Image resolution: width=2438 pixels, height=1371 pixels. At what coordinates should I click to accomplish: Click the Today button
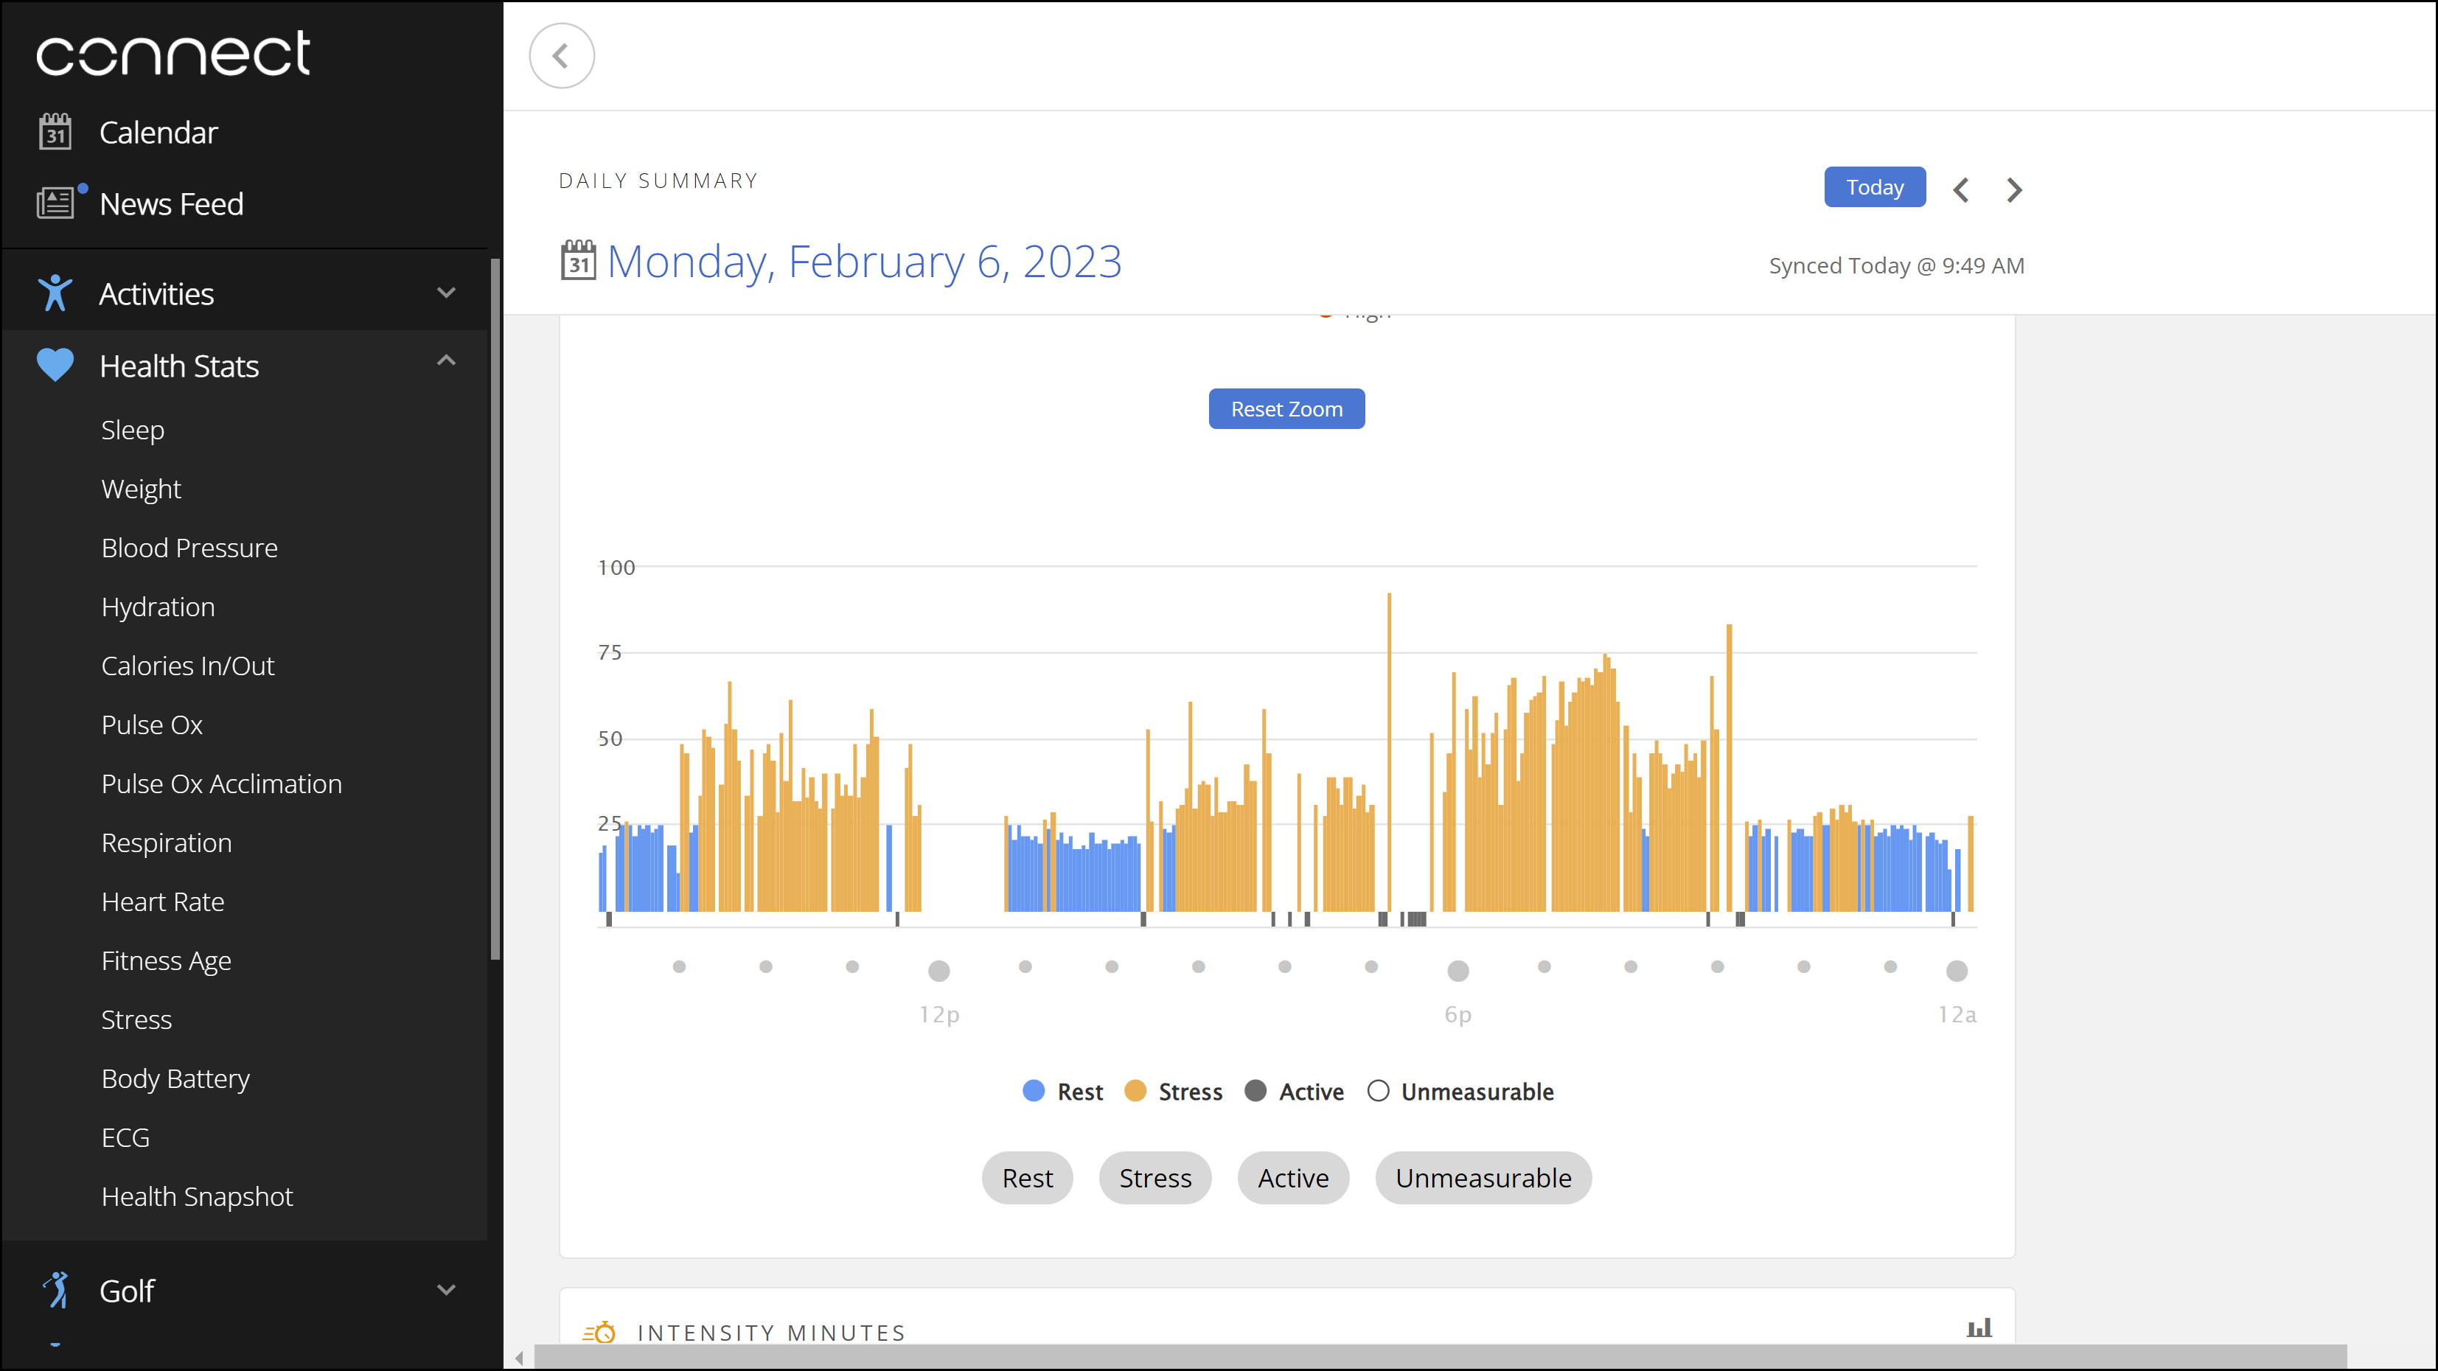[1874, 187]
